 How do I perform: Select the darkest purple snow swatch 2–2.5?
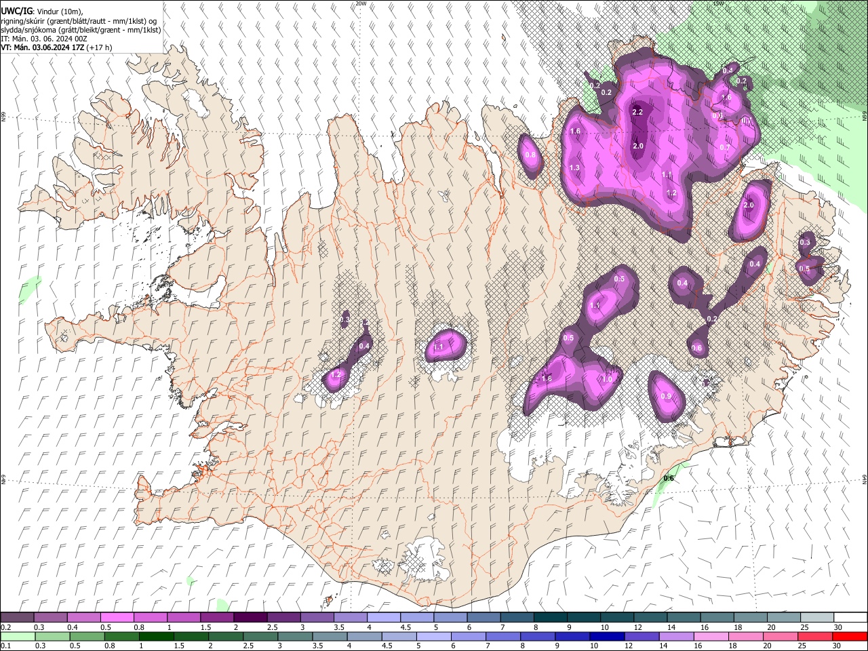pyautogui.click(x=250, y=617)
